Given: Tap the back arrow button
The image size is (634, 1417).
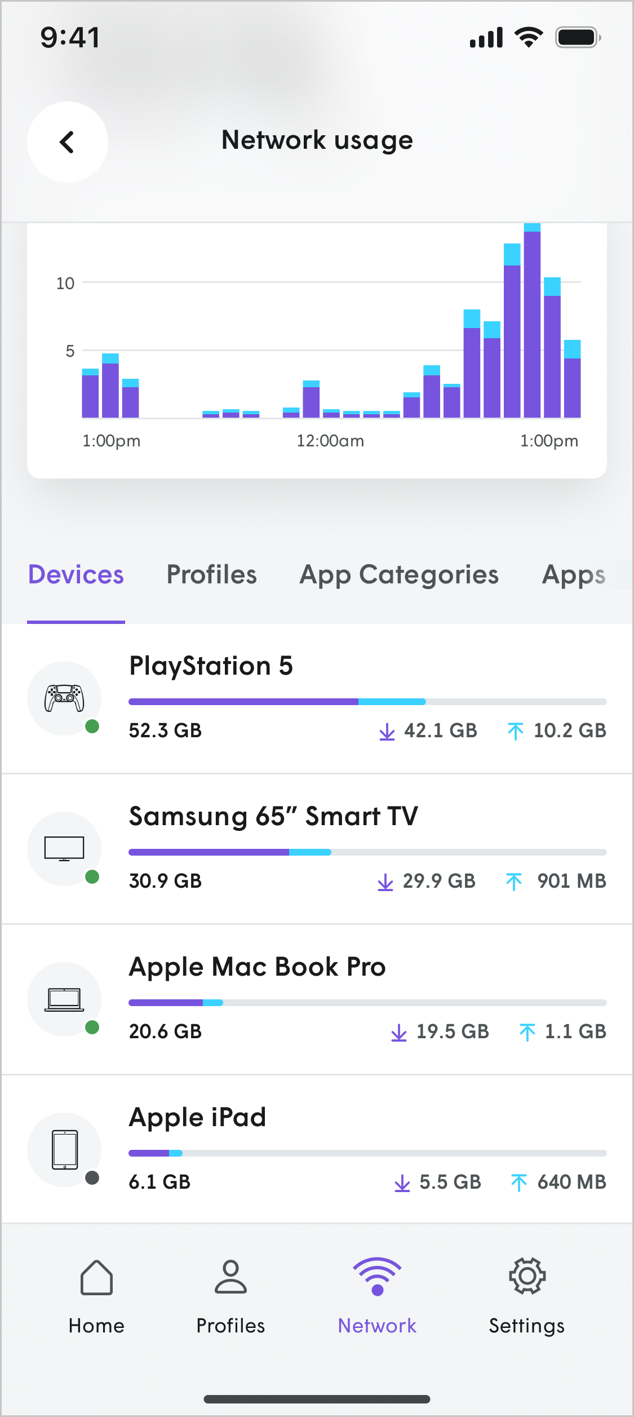Looking at the screenshot, I should tap(67, 142).
